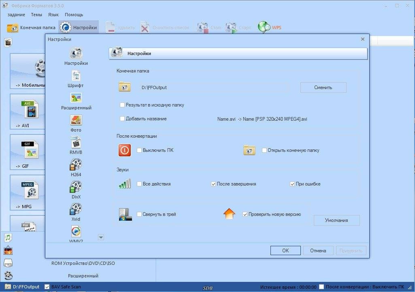Click the Настройки header banner icon
This screenshot has height=292, width=415.
(x=117, y=53)
